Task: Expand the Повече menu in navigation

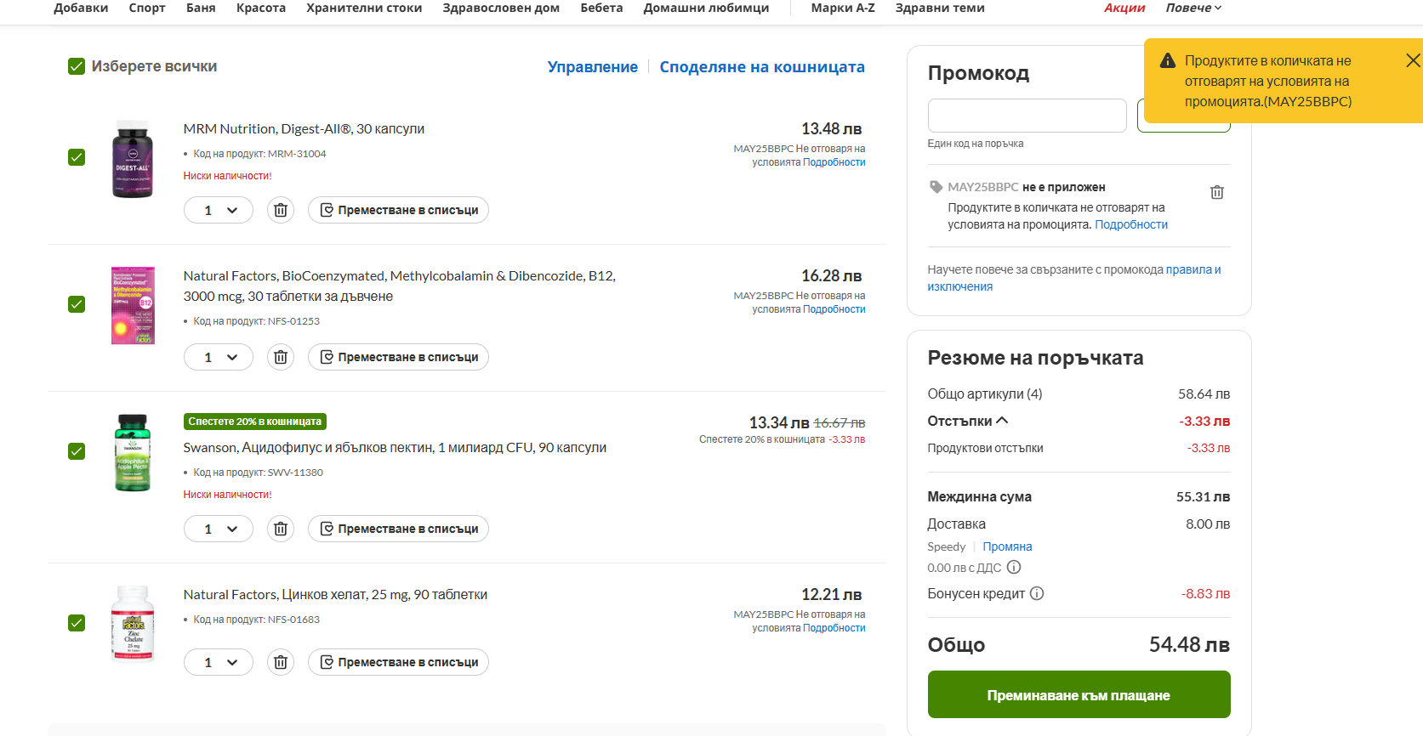Action: pos(1192,8)
